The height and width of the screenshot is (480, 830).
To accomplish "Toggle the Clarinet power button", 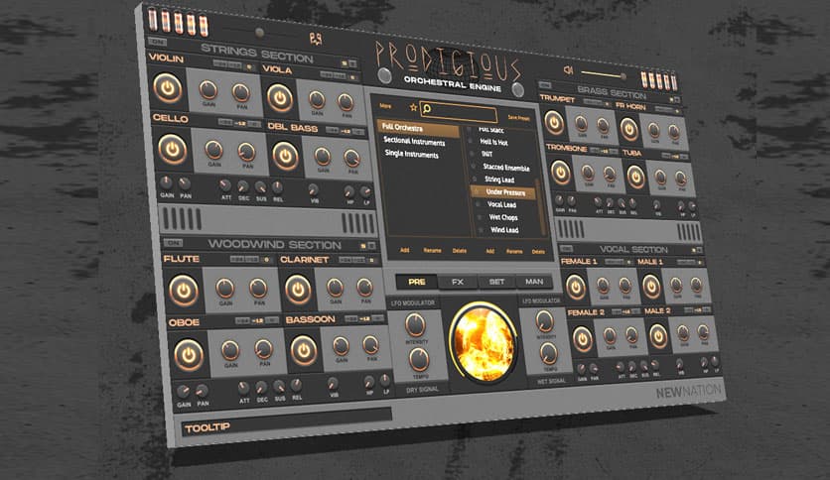I will point(298,290).
